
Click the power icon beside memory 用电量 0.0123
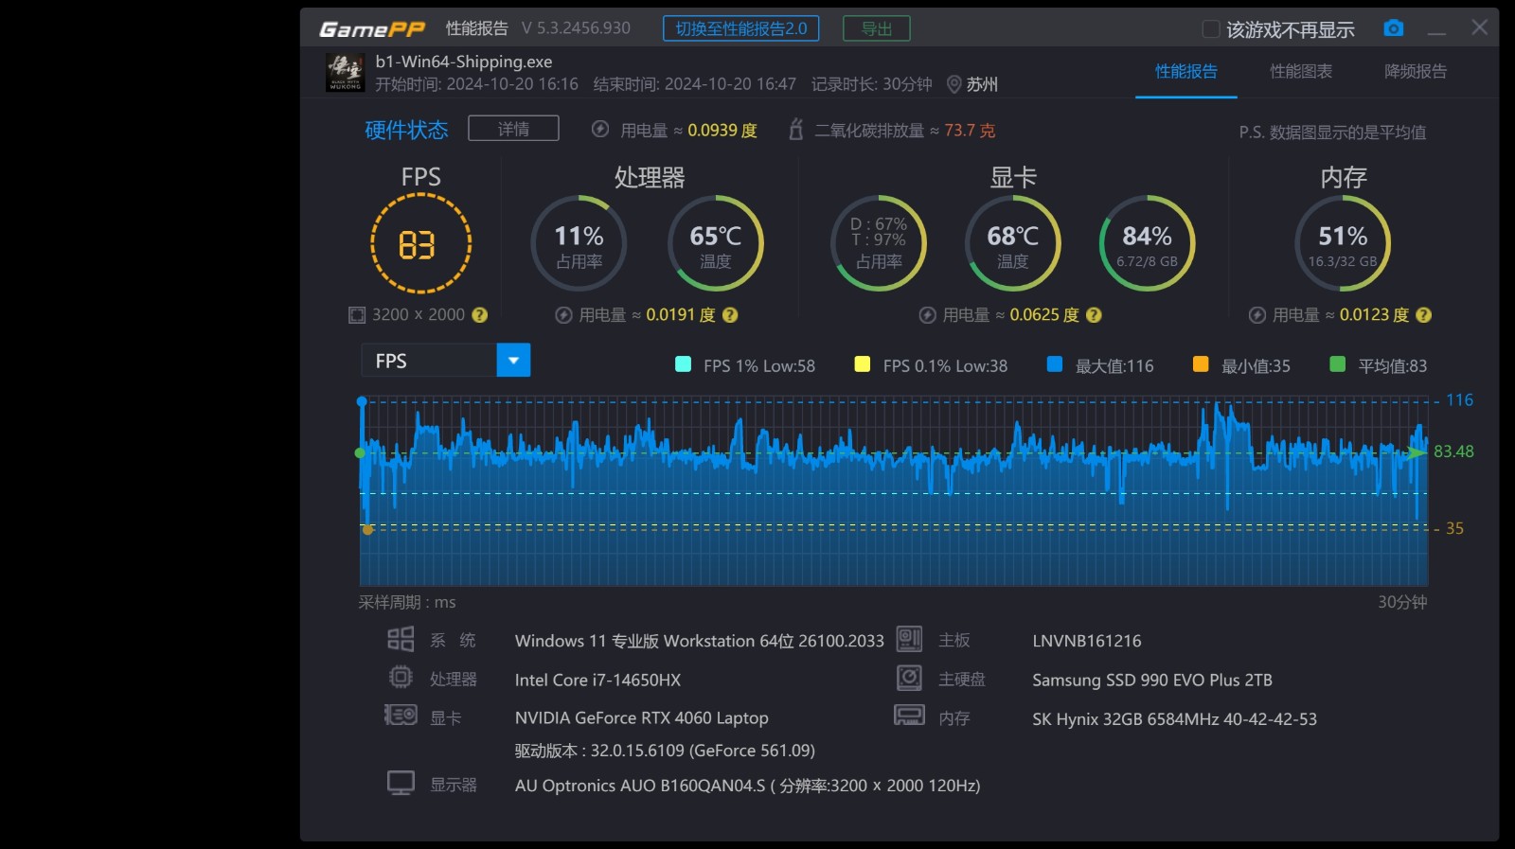(1257, 315)
